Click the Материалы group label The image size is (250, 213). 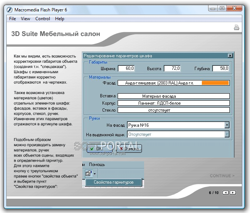click(x=100, y=77)
